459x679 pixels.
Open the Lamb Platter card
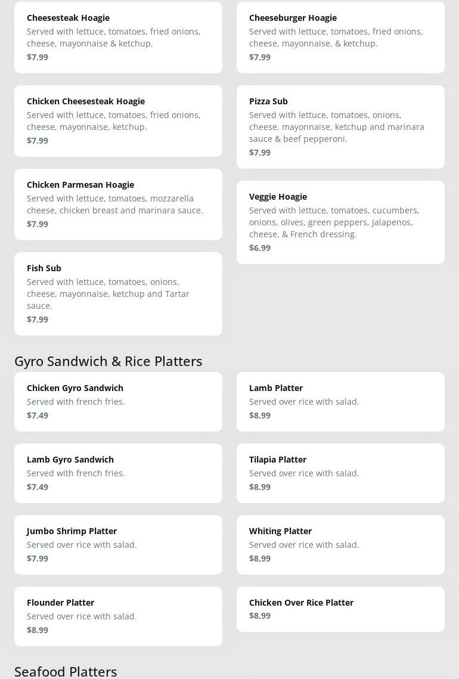[x=340, y=401]
